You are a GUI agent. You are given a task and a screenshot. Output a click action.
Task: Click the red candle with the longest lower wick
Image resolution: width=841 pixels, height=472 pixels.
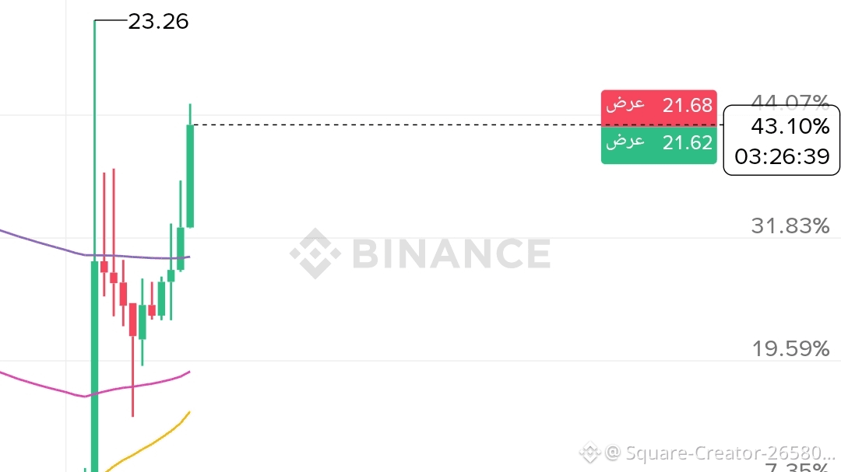click(x=133, y=319)
